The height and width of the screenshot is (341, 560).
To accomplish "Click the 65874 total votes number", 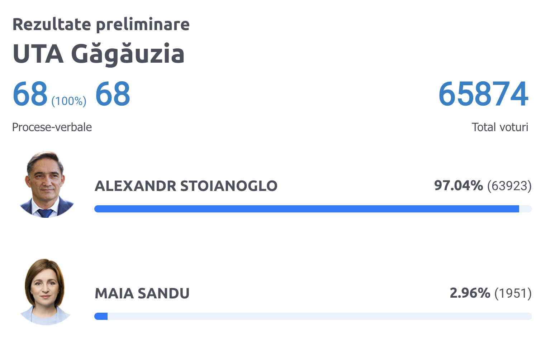I will (x=483, y=94).
